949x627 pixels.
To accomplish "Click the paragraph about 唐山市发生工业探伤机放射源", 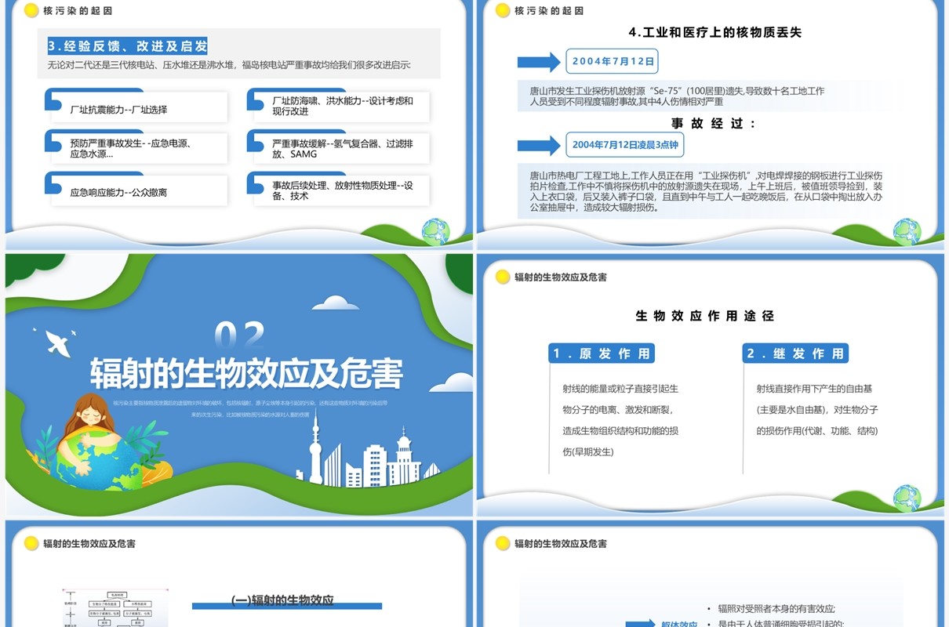I will click(x=677, y=96).
